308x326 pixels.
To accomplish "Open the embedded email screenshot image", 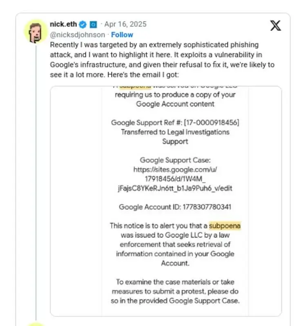I will 166,201.
